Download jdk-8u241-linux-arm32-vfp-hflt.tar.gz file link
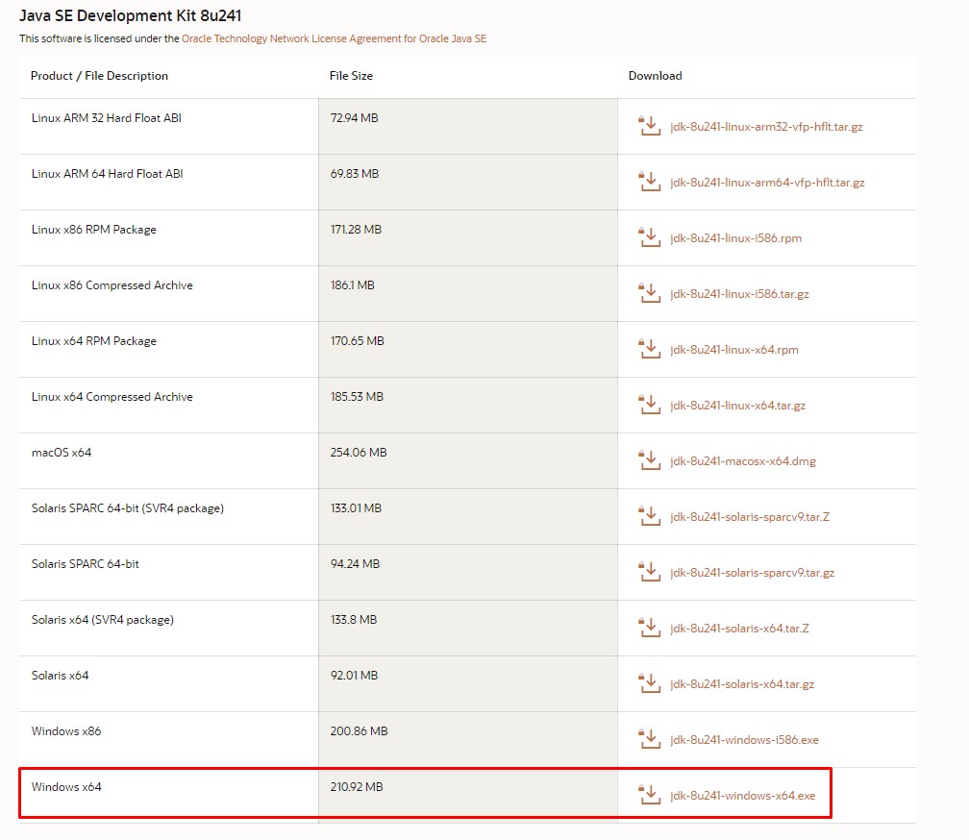 [x=766, y=127]
